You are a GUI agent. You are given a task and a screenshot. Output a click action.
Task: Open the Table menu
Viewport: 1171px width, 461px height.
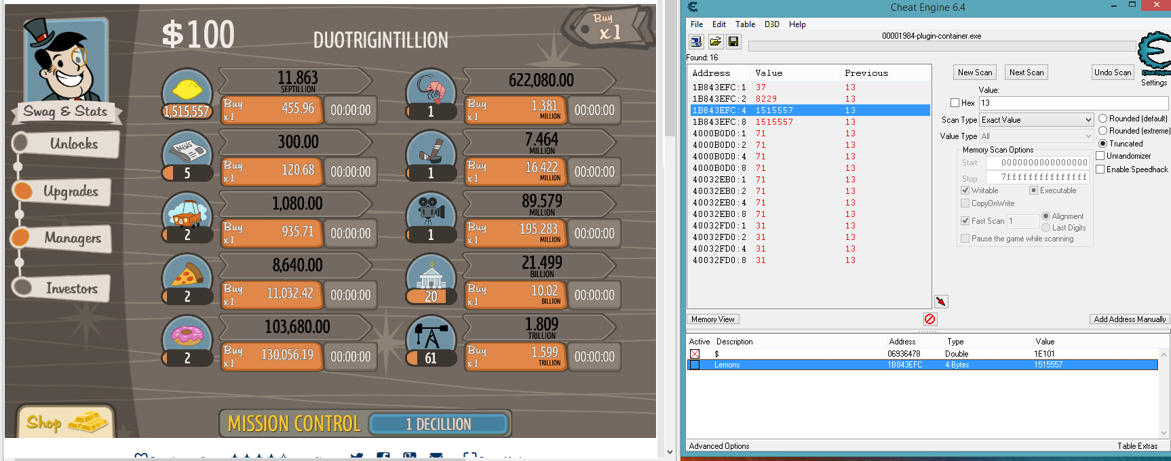[x=745, y=24]
